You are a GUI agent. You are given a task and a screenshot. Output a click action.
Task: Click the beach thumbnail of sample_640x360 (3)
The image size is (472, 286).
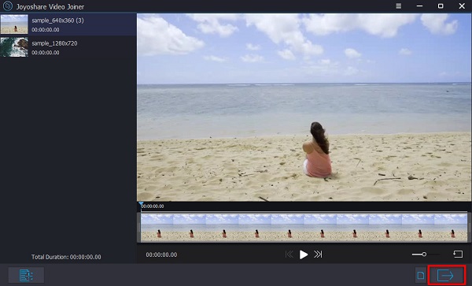click(14, 24)
